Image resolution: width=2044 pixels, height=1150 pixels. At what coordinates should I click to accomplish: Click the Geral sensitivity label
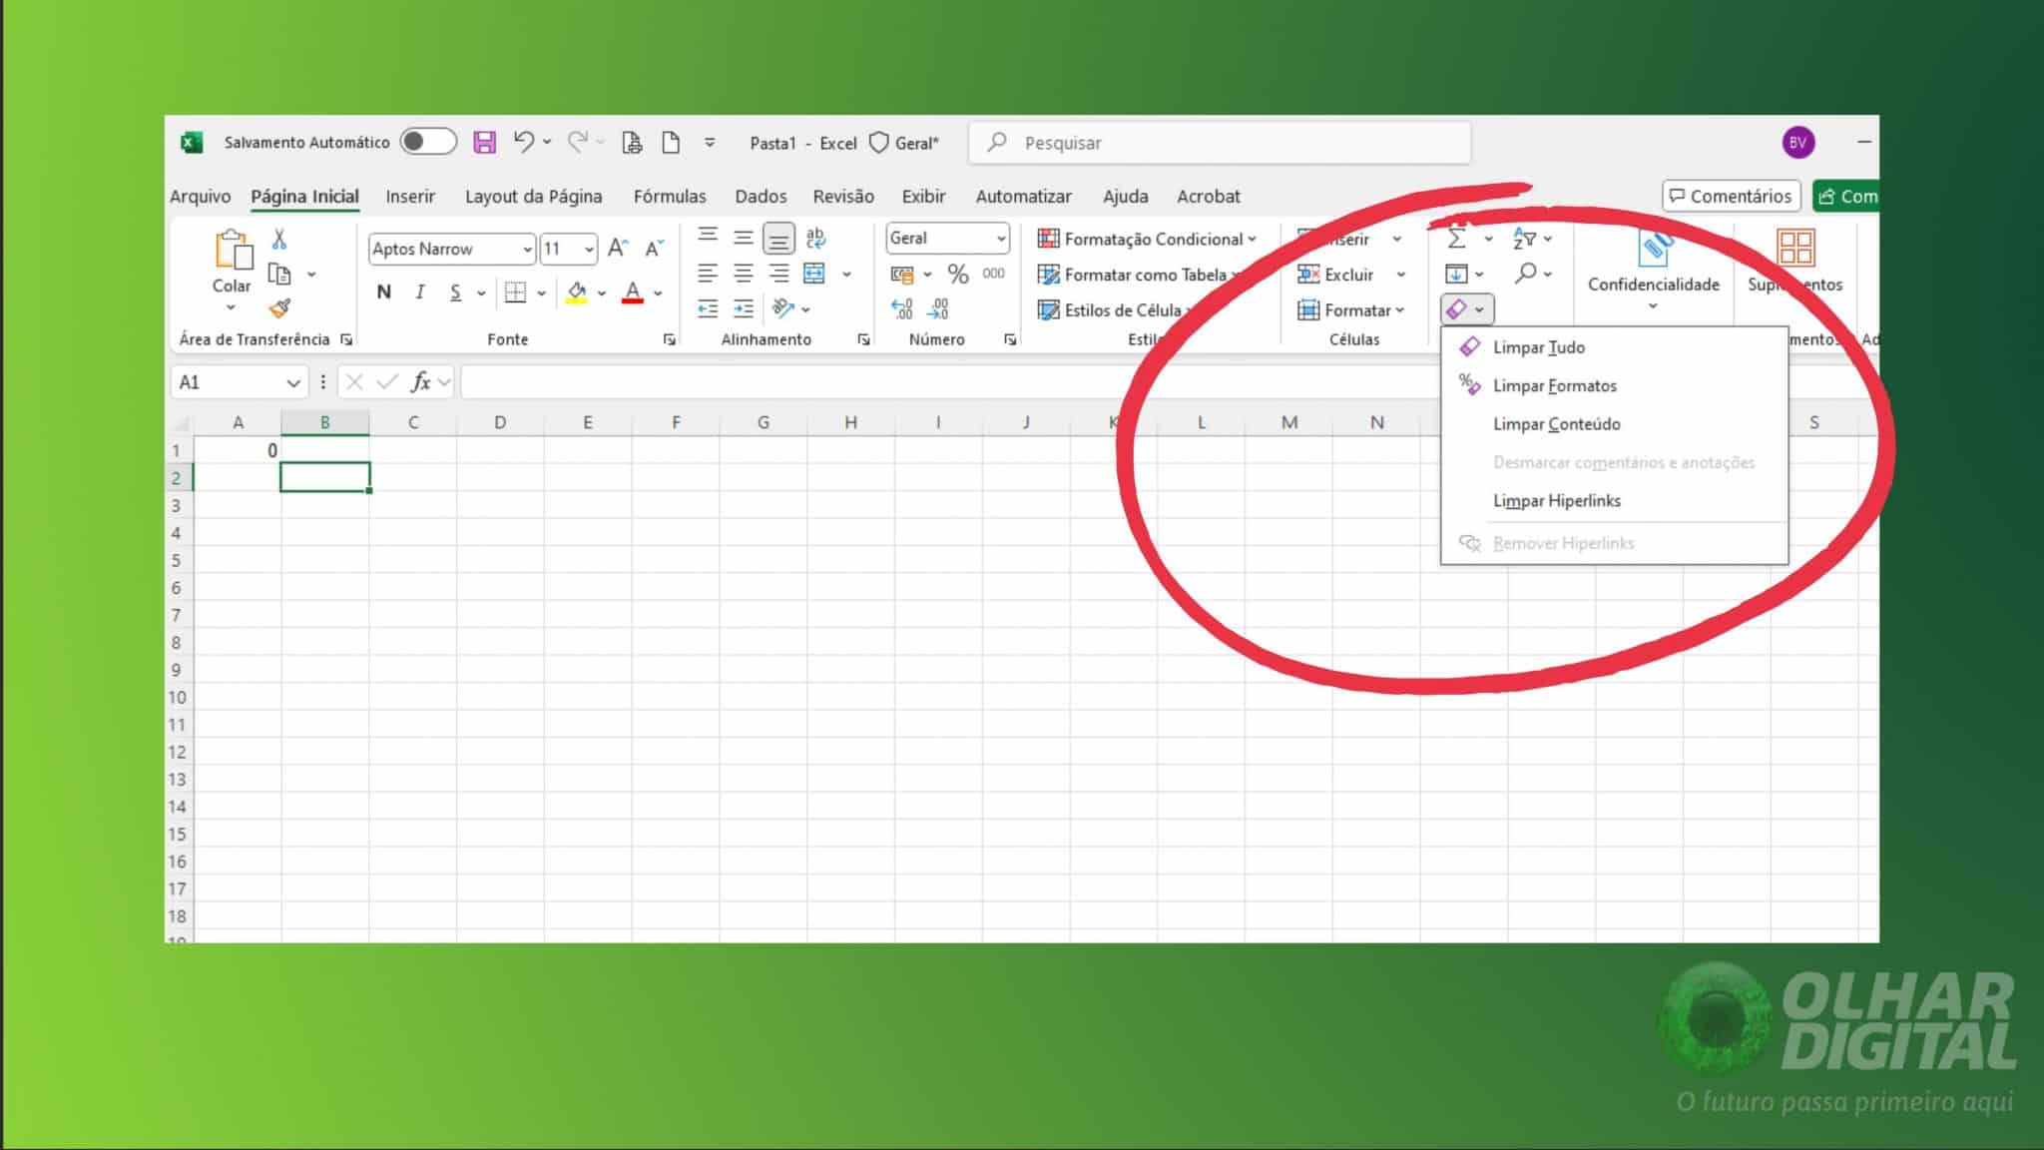point(904,143)
